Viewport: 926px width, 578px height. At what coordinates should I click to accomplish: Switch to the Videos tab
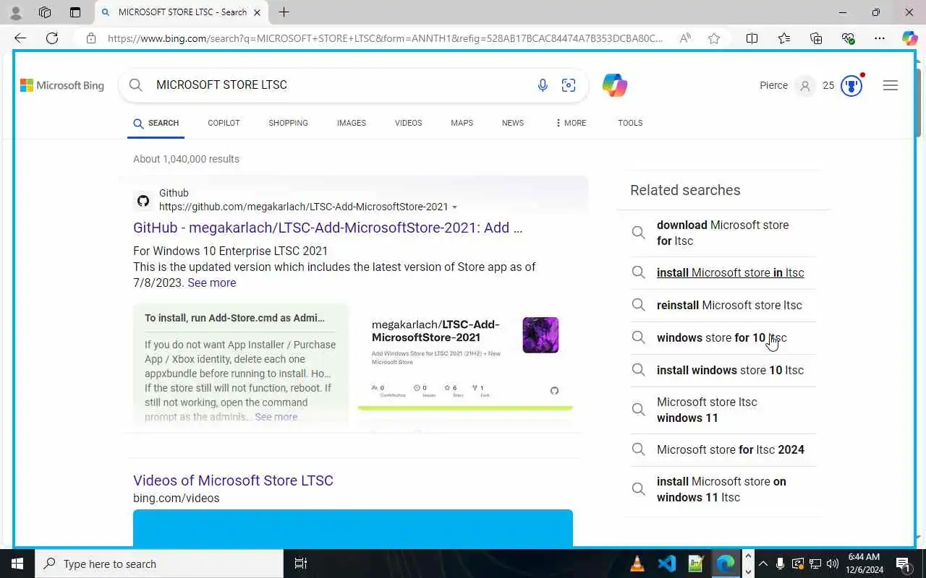[x=408, y=123]
